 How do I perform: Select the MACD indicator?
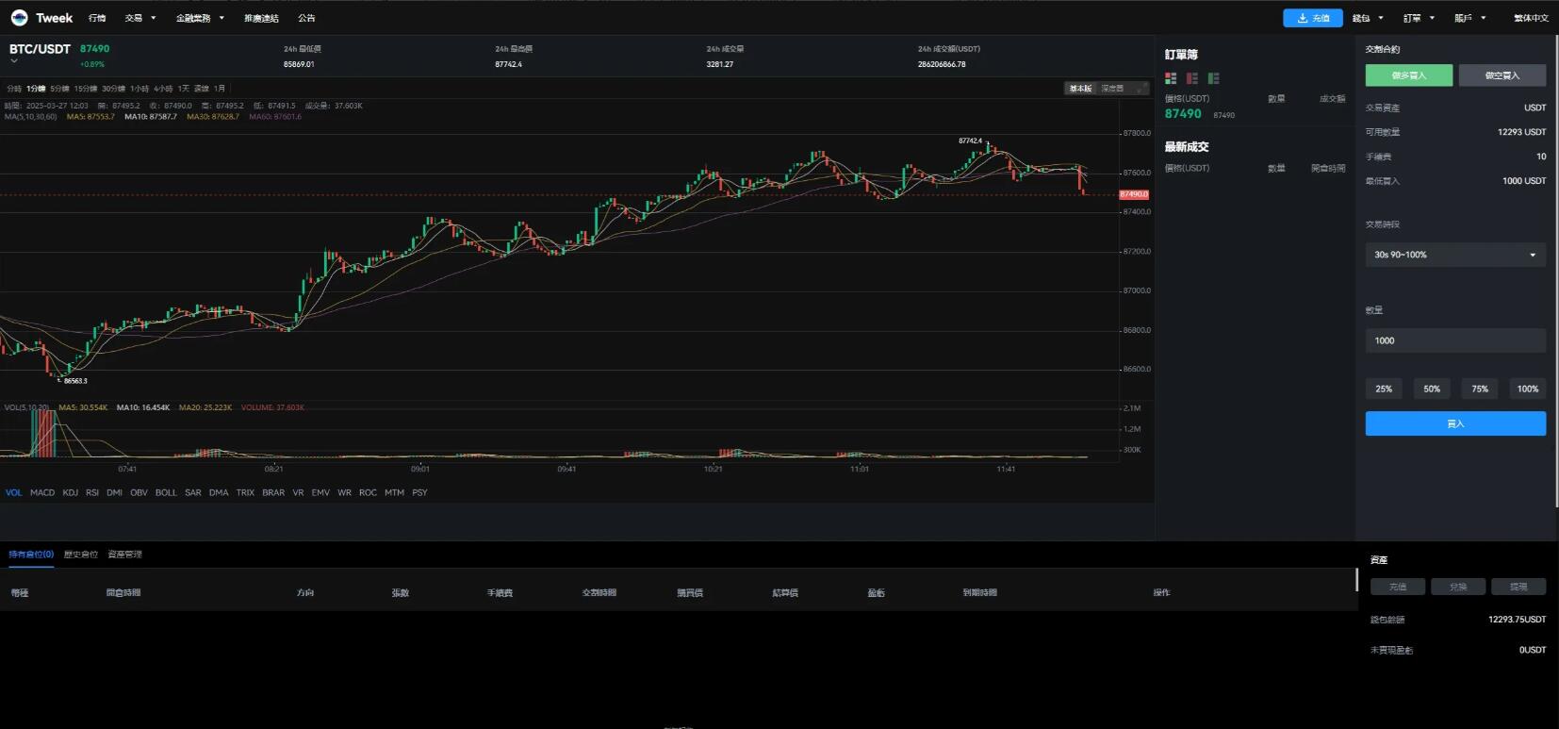point(42,492)
